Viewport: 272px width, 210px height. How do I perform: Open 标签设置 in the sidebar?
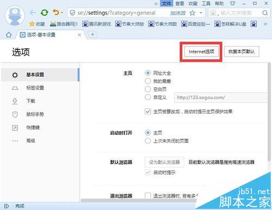pos(40,88)
